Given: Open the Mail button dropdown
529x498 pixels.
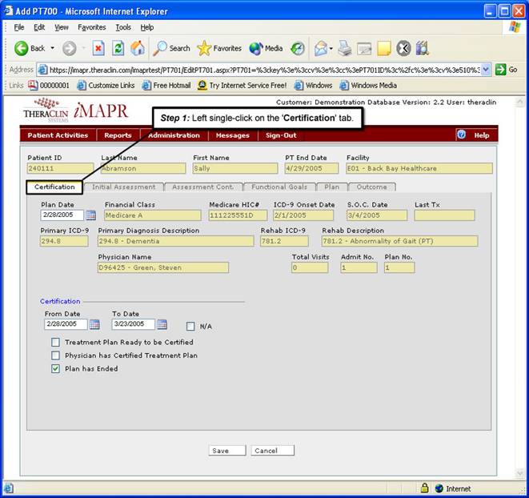Looking at the screenshot, I should [331, 48].
